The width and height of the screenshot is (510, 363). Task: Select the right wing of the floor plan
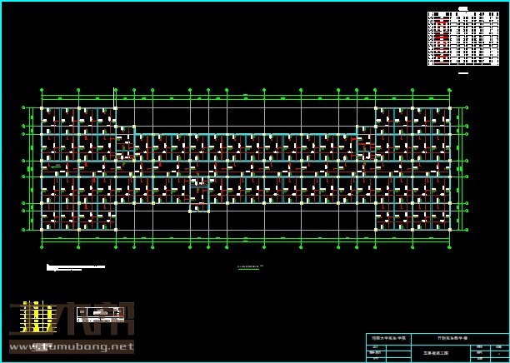pyautogui.click(x=412, y=168)
